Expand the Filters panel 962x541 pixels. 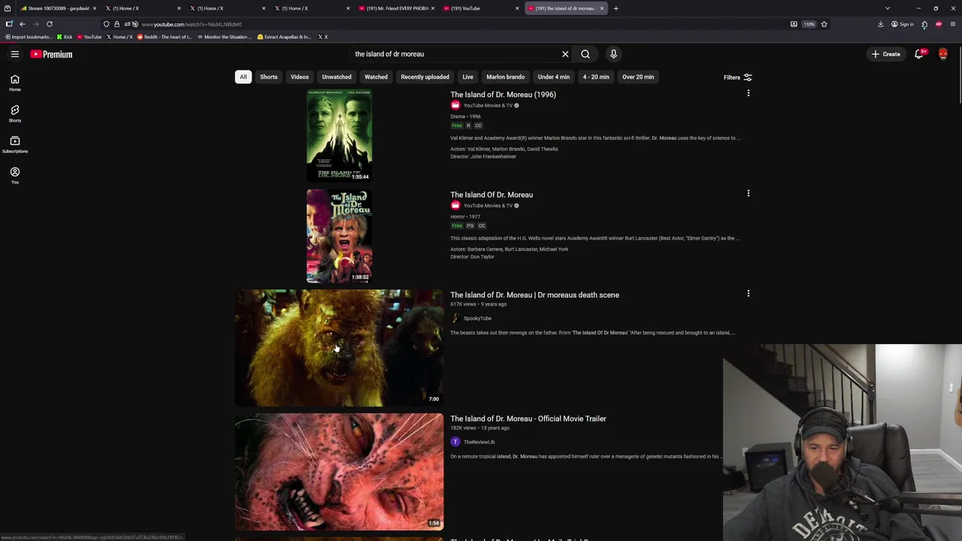(737, 77)
